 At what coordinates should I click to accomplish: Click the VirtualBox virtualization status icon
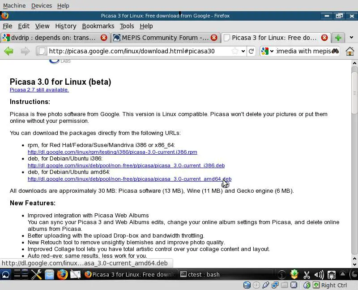(294, 285)
